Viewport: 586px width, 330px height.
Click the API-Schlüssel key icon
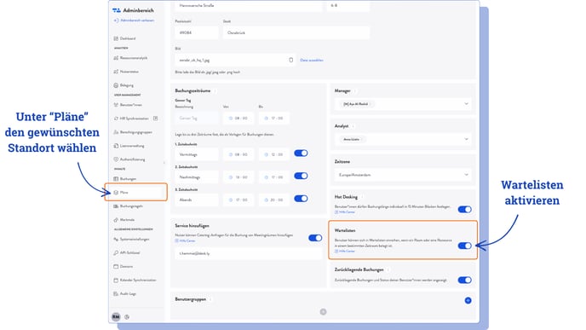(116, 253)
